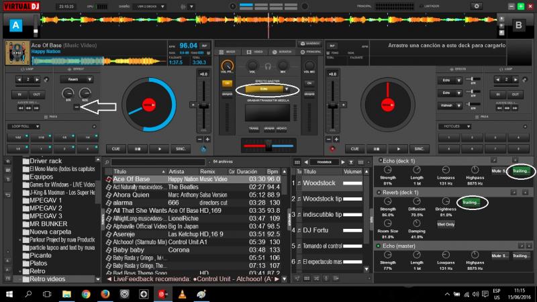Switch to the MIXER tab
This screenshot has width=537, height=302.
pos(228,52)
